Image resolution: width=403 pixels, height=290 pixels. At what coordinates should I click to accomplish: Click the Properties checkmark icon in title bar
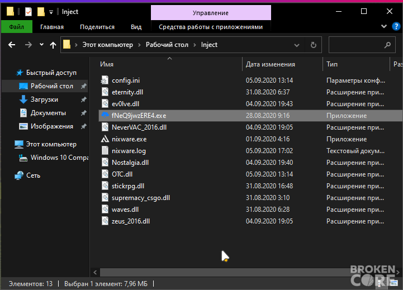click(29, 12)
